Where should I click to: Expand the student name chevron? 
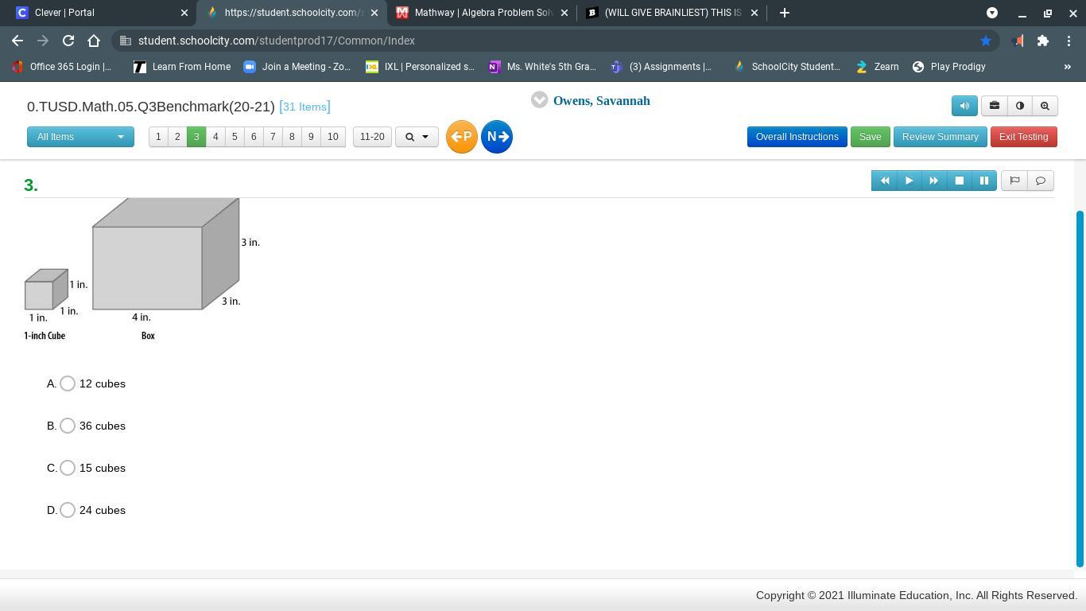click(x=540, y=100)
